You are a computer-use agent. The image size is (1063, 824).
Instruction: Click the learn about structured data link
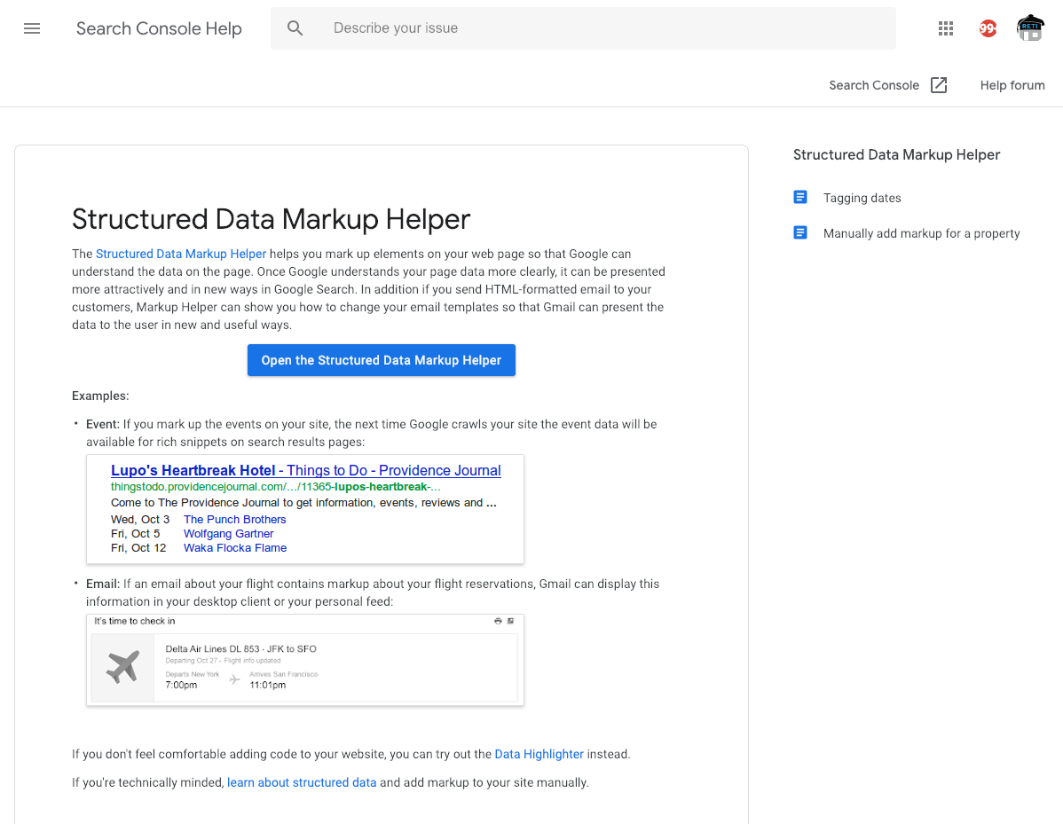(301, 782)
